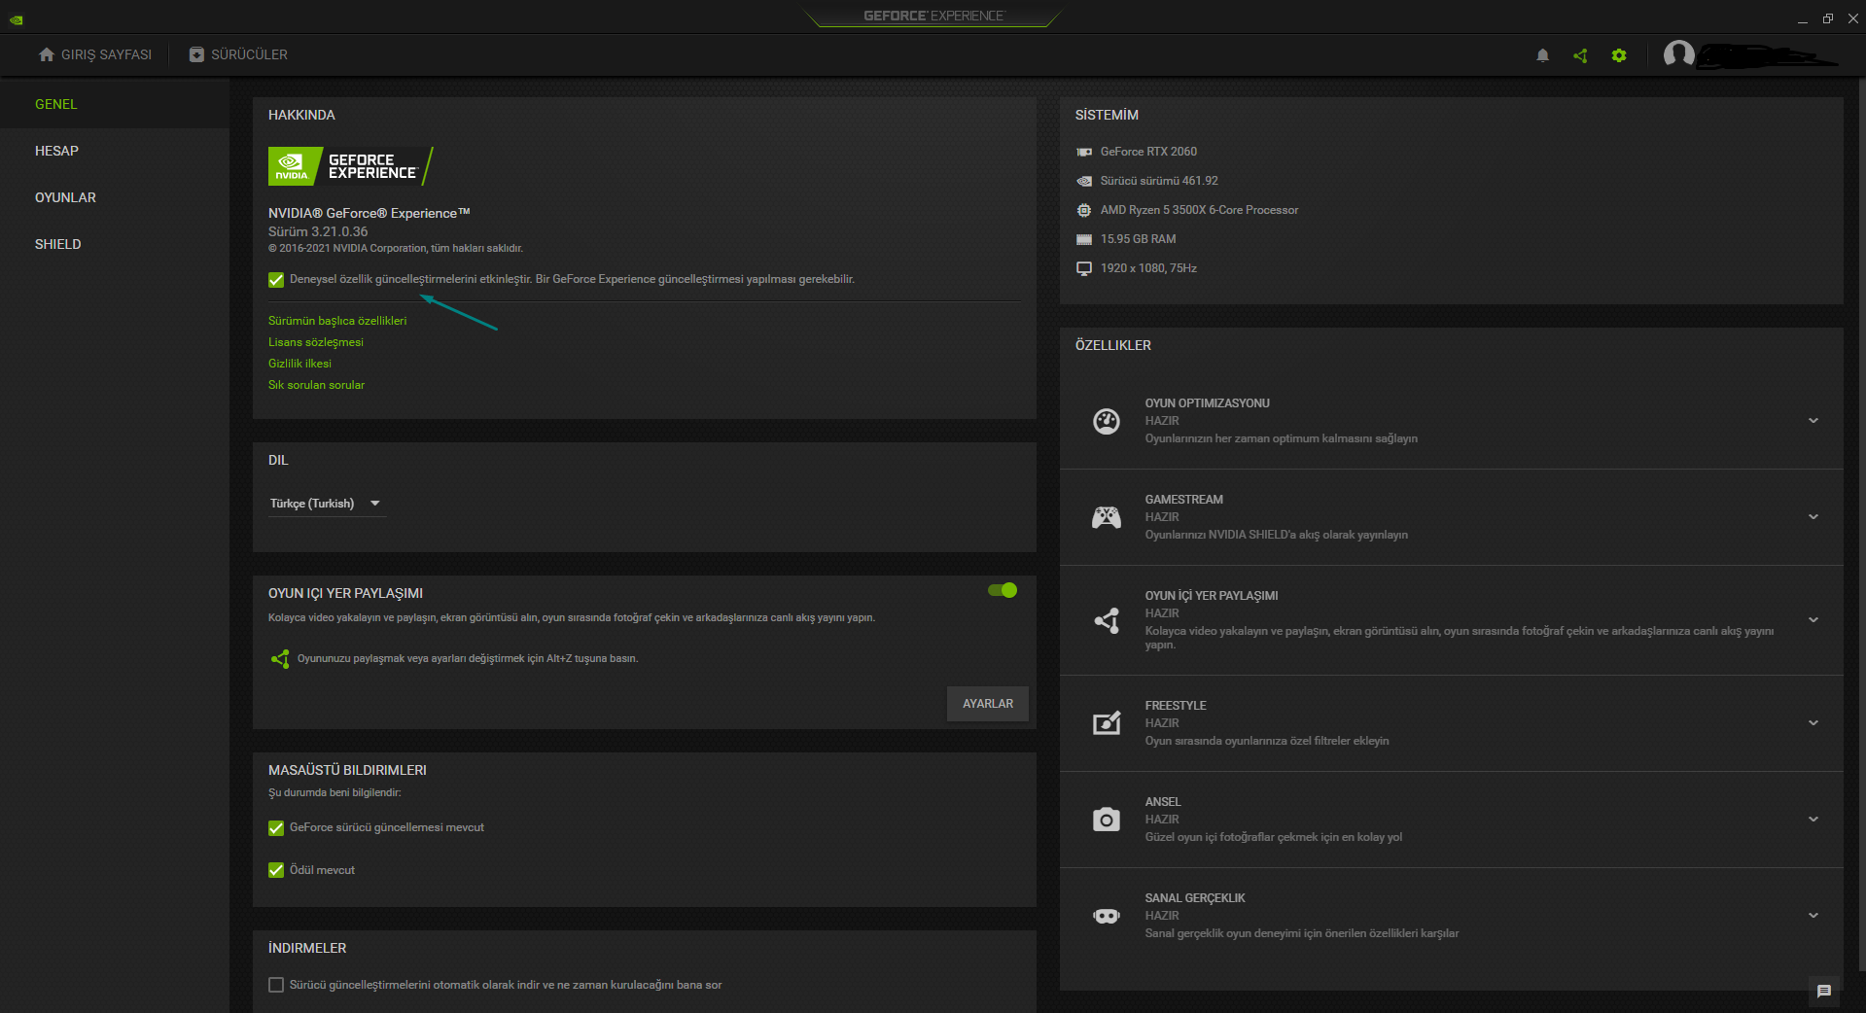Click the drivers icon beside Sürücüler

[196, 54]
